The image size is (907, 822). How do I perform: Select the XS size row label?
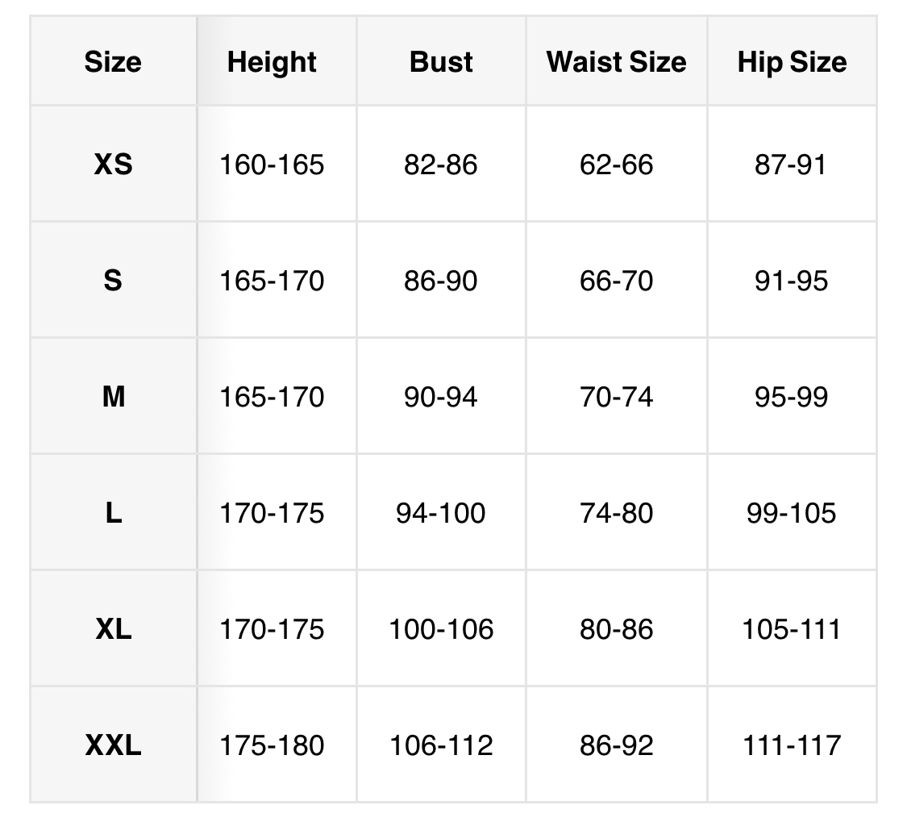click(113, 165)
